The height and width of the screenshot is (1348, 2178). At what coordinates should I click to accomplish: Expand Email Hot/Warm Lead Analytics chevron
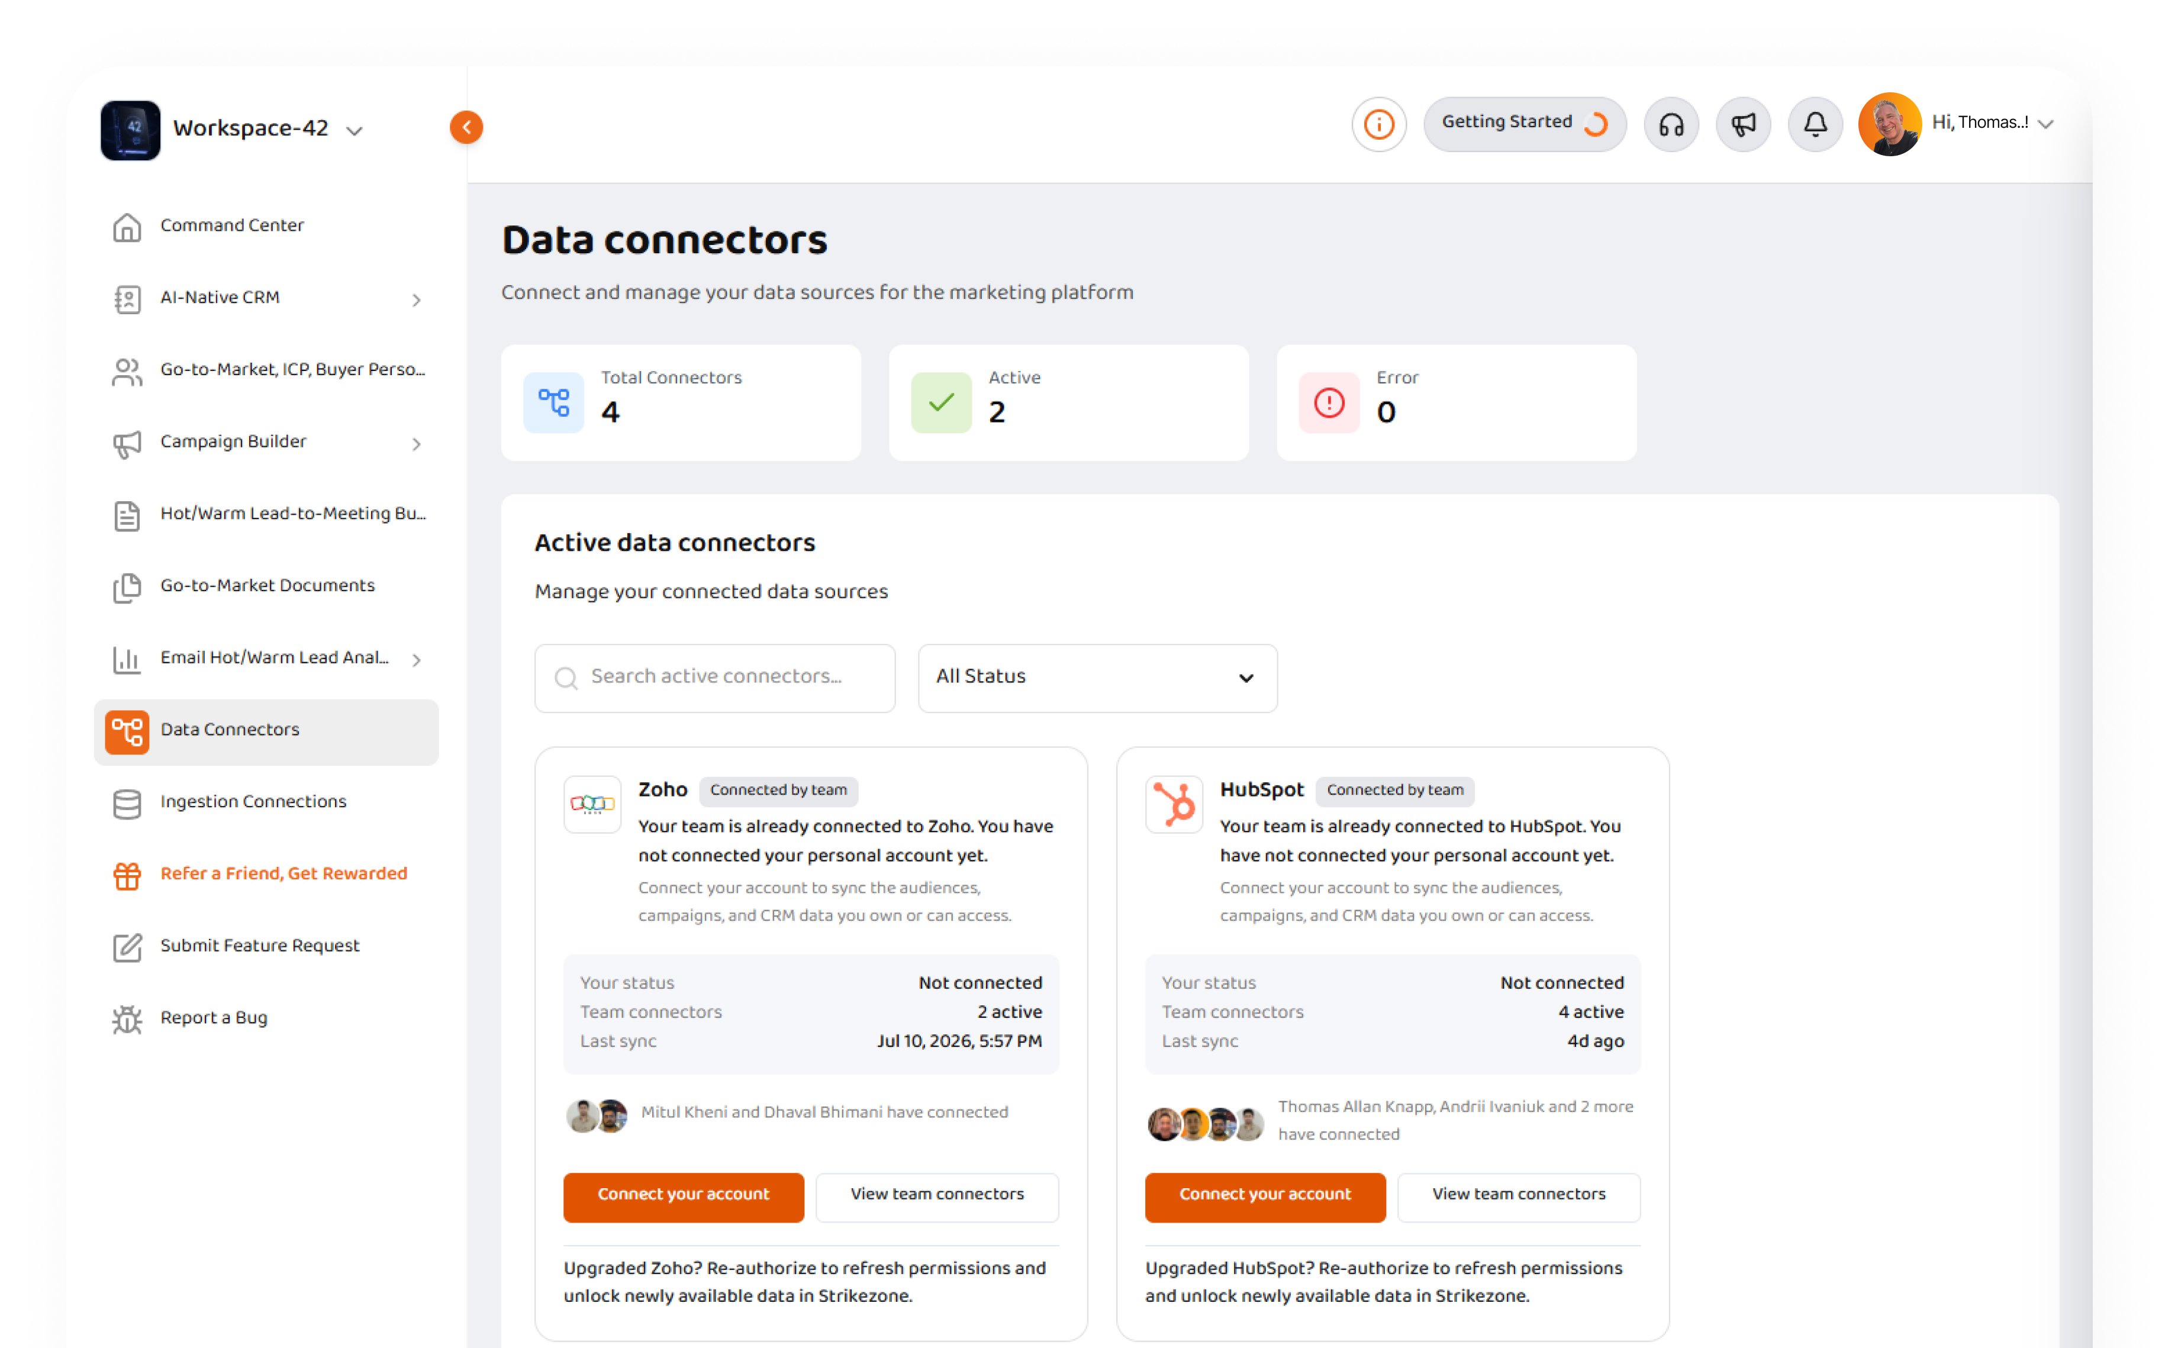pyautogui.click(x=416, y=660)
